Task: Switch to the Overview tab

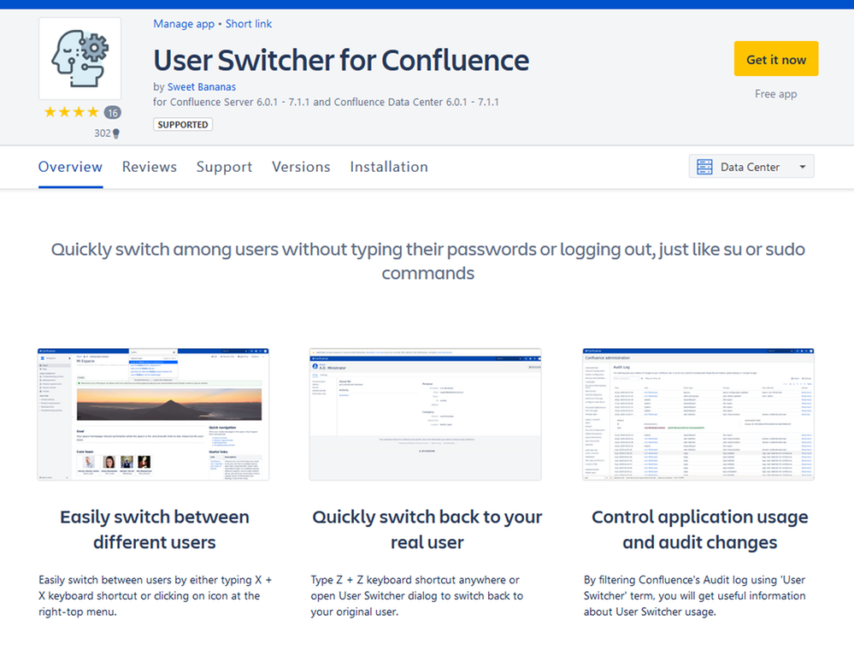Action: click(x=70, y=167)
